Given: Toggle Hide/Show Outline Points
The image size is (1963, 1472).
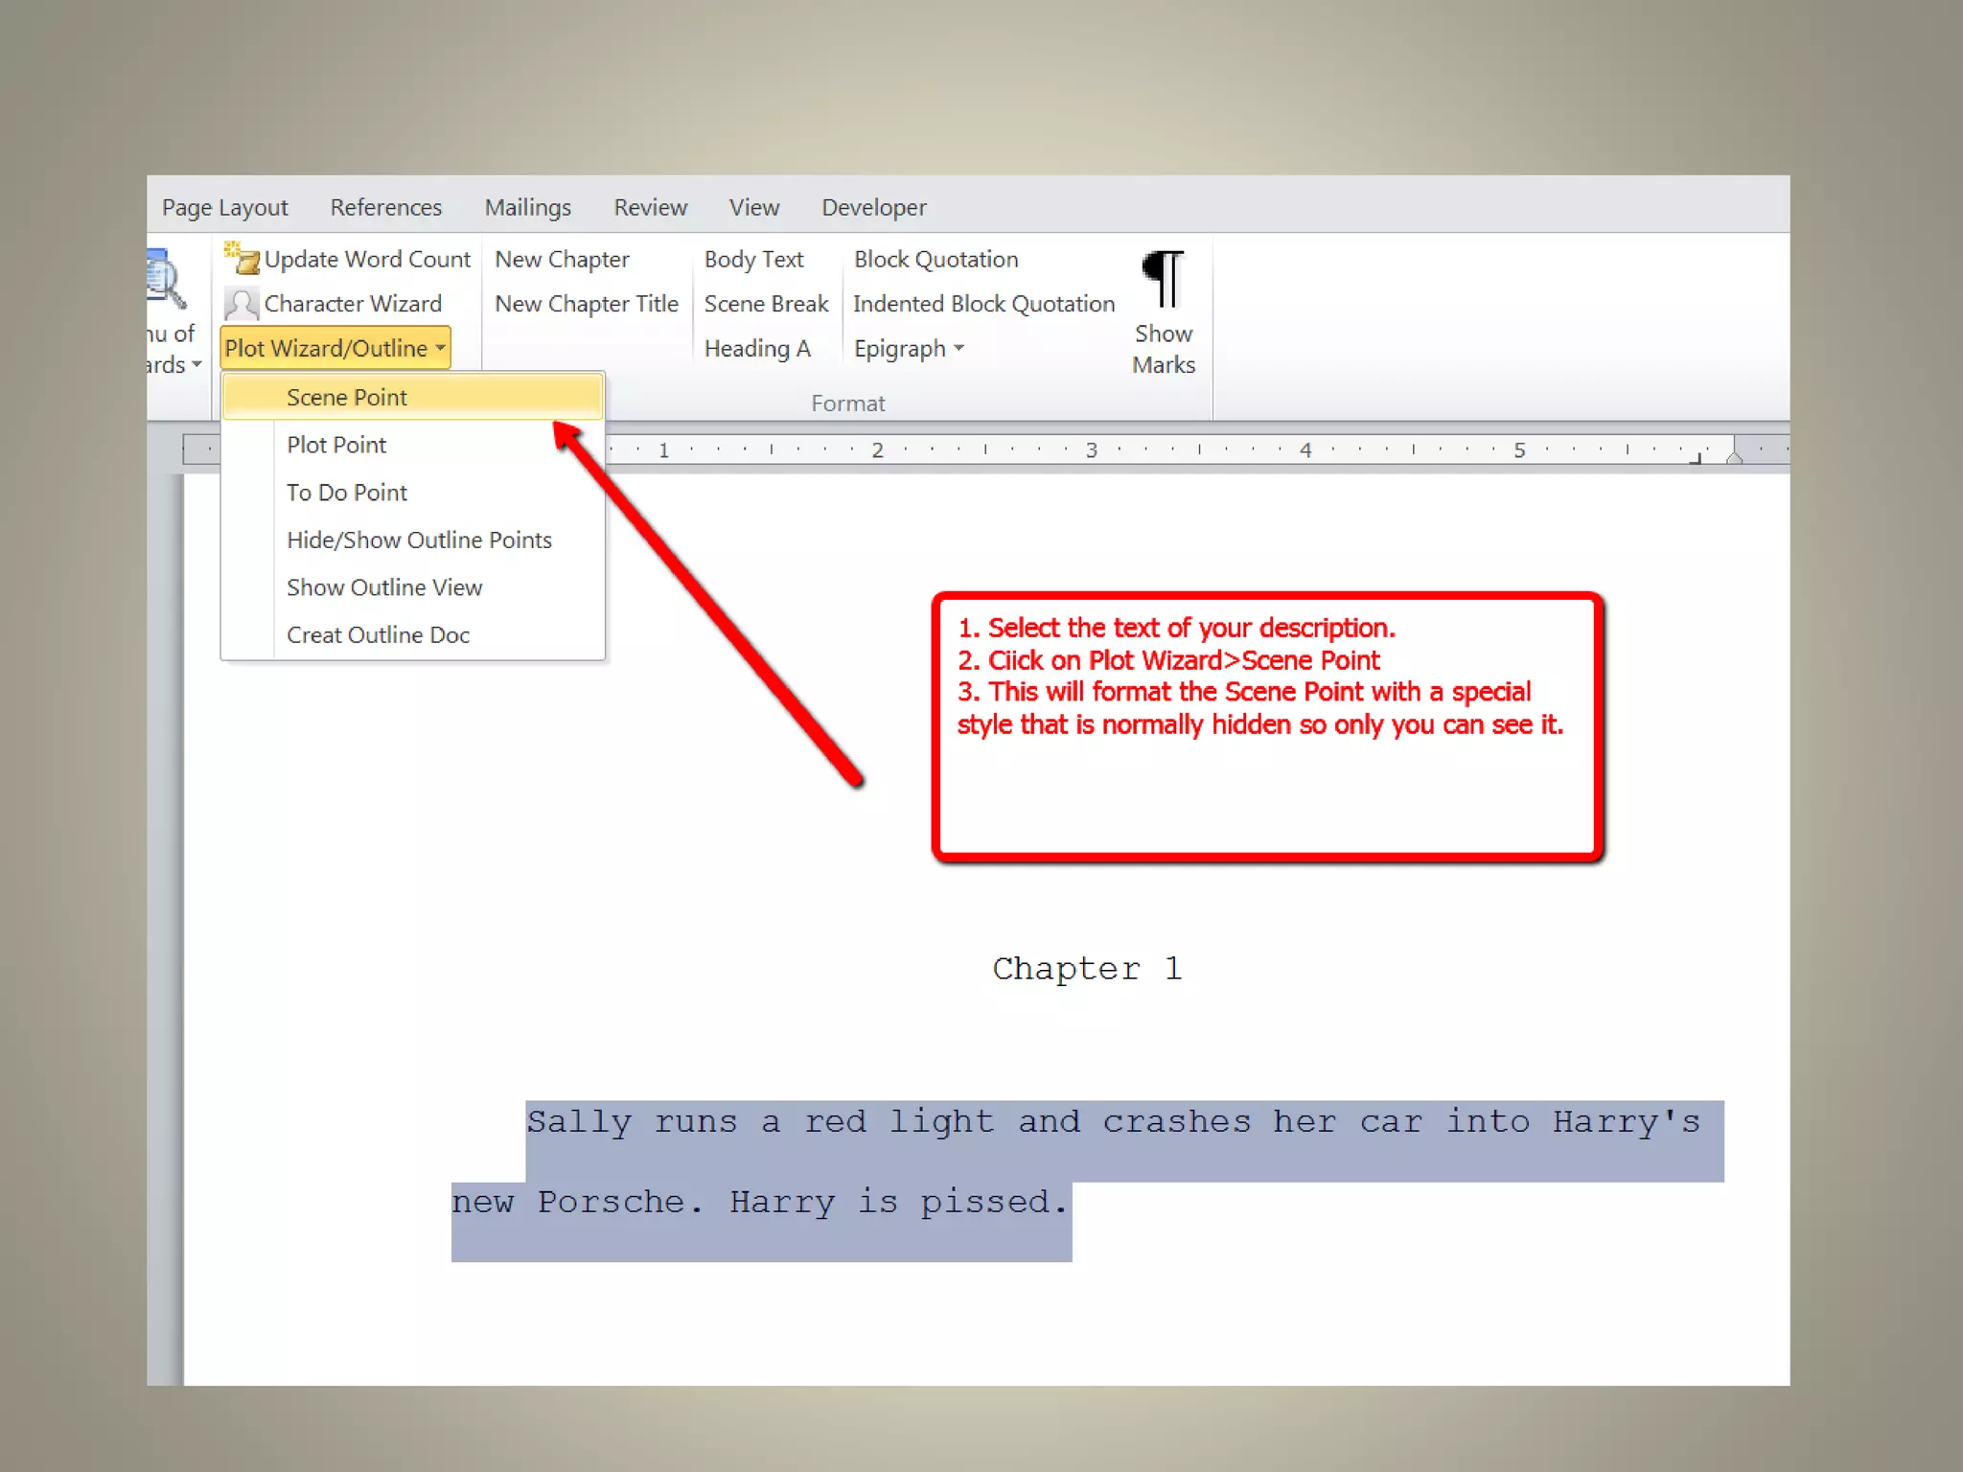Looking at the screenshot, I should click(x=419, y=540).
